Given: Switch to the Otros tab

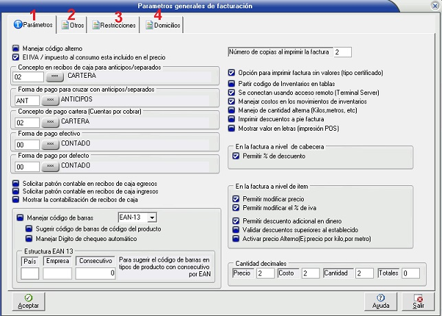Looking at the screenshot, I should point(73,25).
